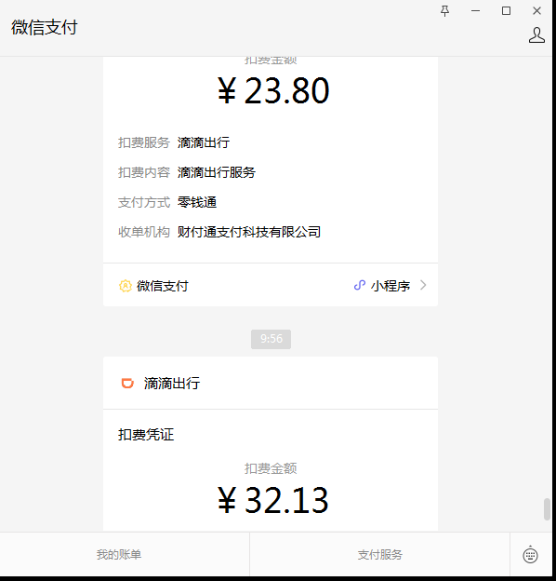Select the 零钱通 payment method text
The width and height of the screenshot is (556, 581).
197,202
